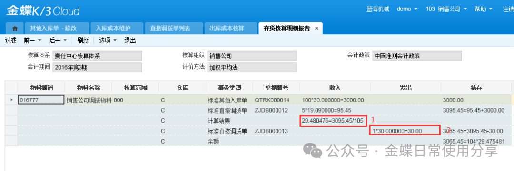Click the 退出 exit button
The height and width of the screenshot is (171, 514).
tap(130, 40)
